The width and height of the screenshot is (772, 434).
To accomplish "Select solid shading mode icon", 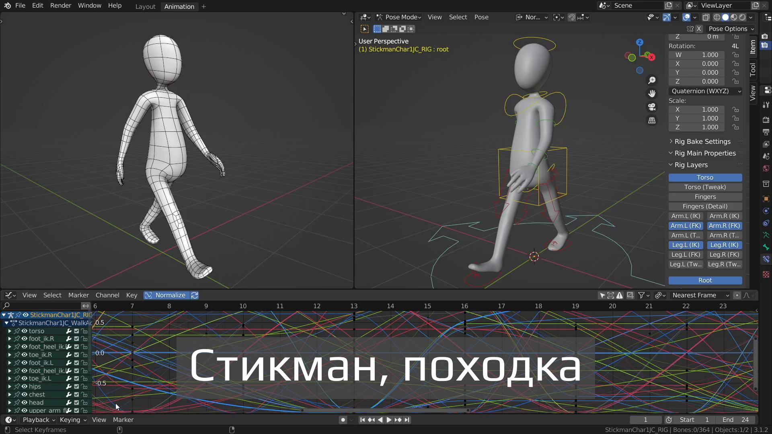I will click(726, 17).
